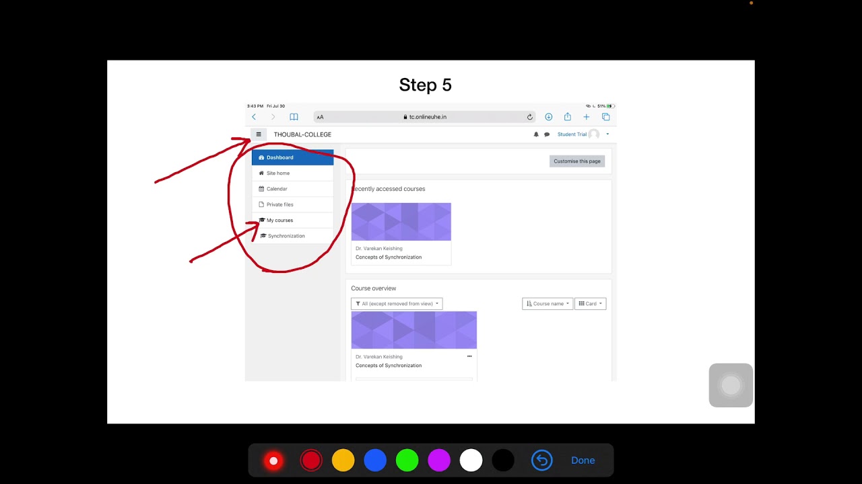The height and width of the screenshot is (484, 862).
Task: Open Private files
Action: pos(292,204)
